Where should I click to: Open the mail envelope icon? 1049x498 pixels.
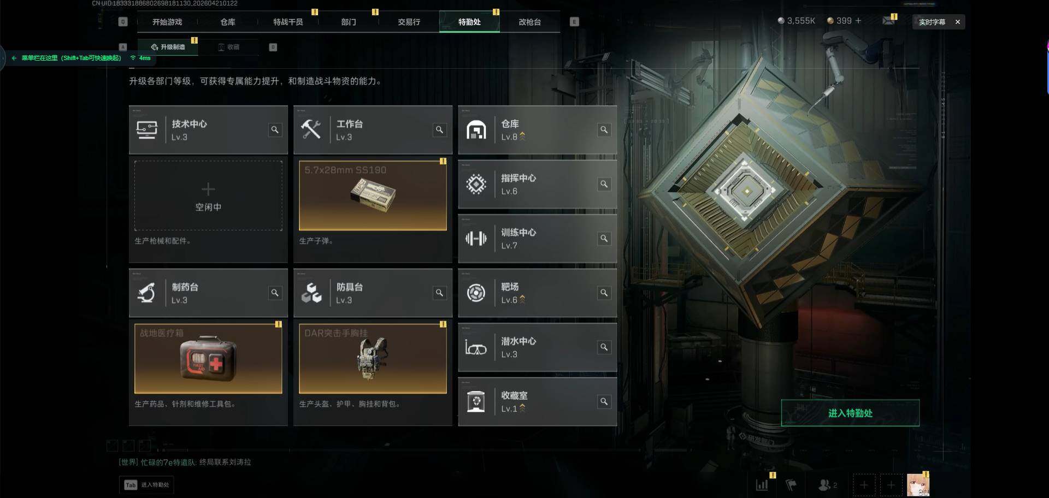(x=888, y=21)
